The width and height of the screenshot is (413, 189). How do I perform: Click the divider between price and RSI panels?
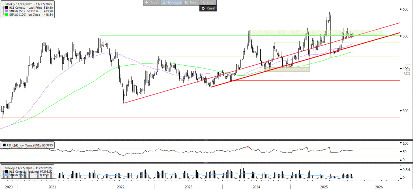pos(206,140)
